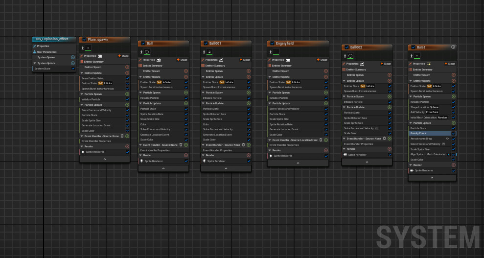Add module to System Update in NS_Explosion_effect
Viewport: 484px width, 259px height.
click(73, 63)
